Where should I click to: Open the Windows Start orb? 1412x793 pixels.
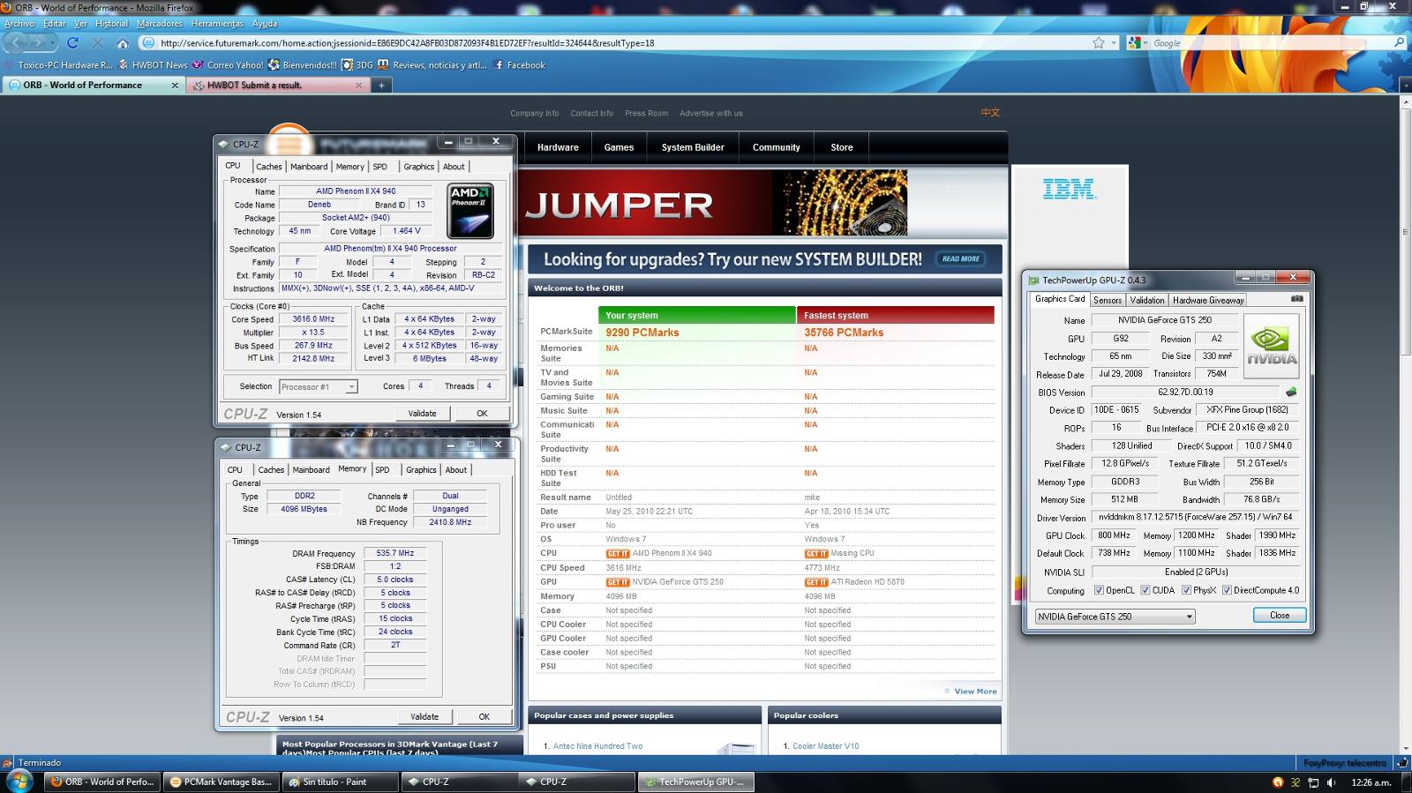tap(19, 781)
